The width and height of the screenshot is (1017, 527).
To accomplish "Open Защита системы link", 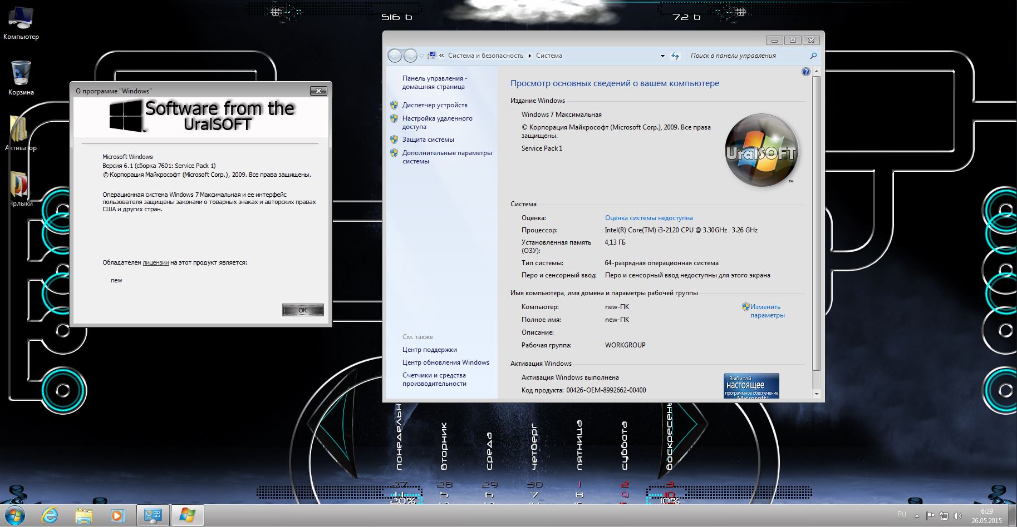I will (428, 140).
